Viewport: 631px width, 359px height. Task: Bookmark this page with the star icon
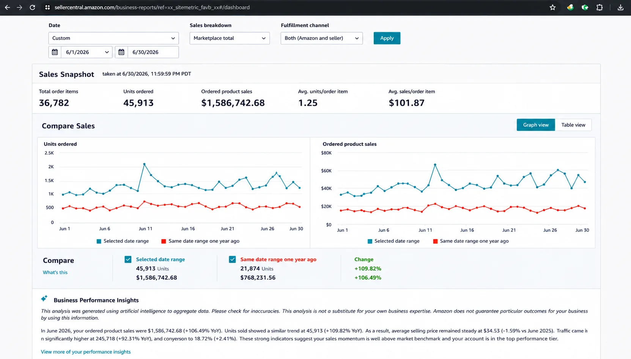coord(552,7)
